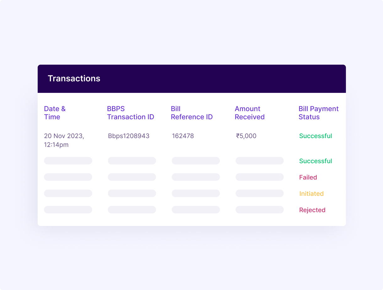383x290 pixels.
Task: Click transaction ID placeholder in Initiated row
Action: tap(132, 193)
